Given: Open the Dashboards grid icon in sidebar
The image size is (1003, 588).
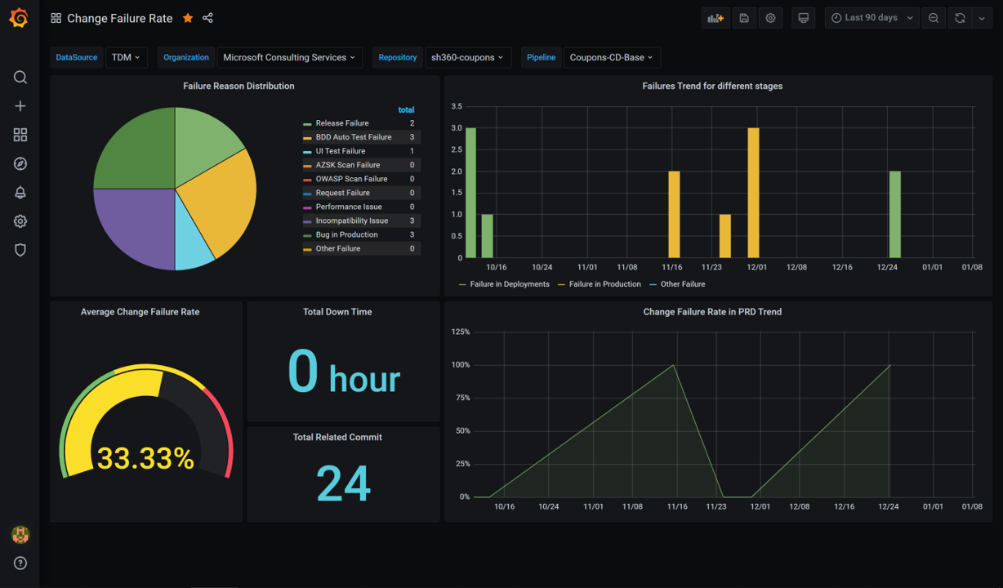Looking at the screenshot, I should [x=20, y=135].
